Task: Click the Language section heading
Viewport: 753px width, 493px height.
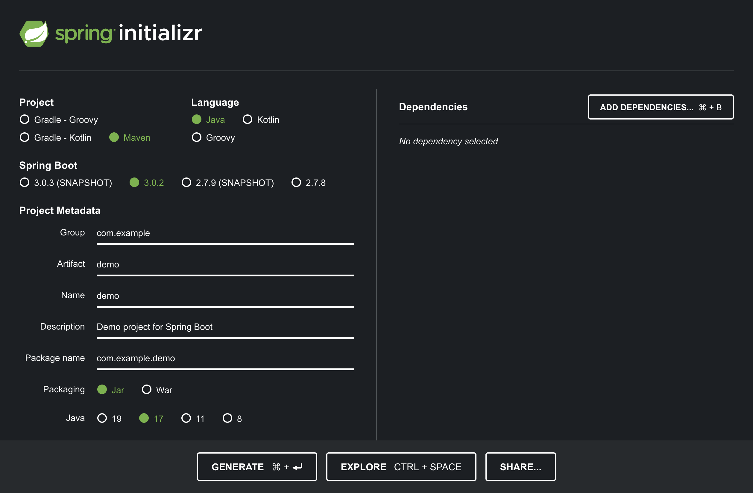Action: coord(215,102)
